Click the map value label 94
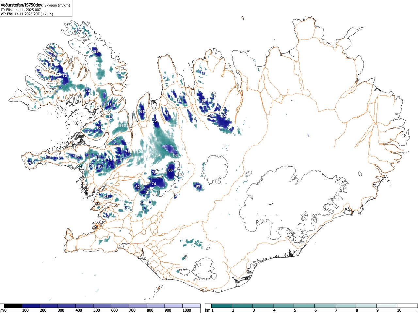This screenshot has height=313, width=418. click(x=142, y=203)
